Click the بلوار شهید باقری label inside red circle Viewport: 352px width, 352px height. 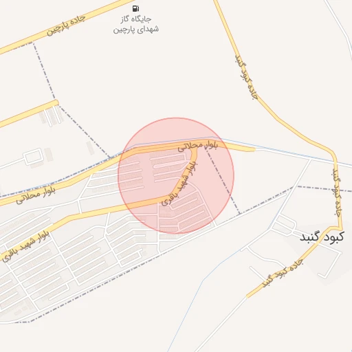coord(179,183)
